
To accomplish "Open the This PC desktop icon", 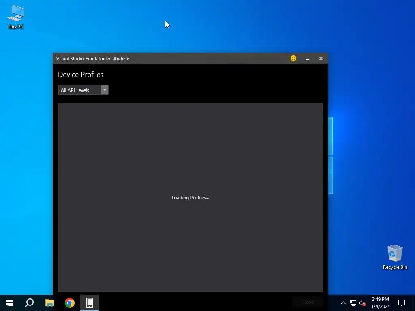I will (x=16, y=17).
